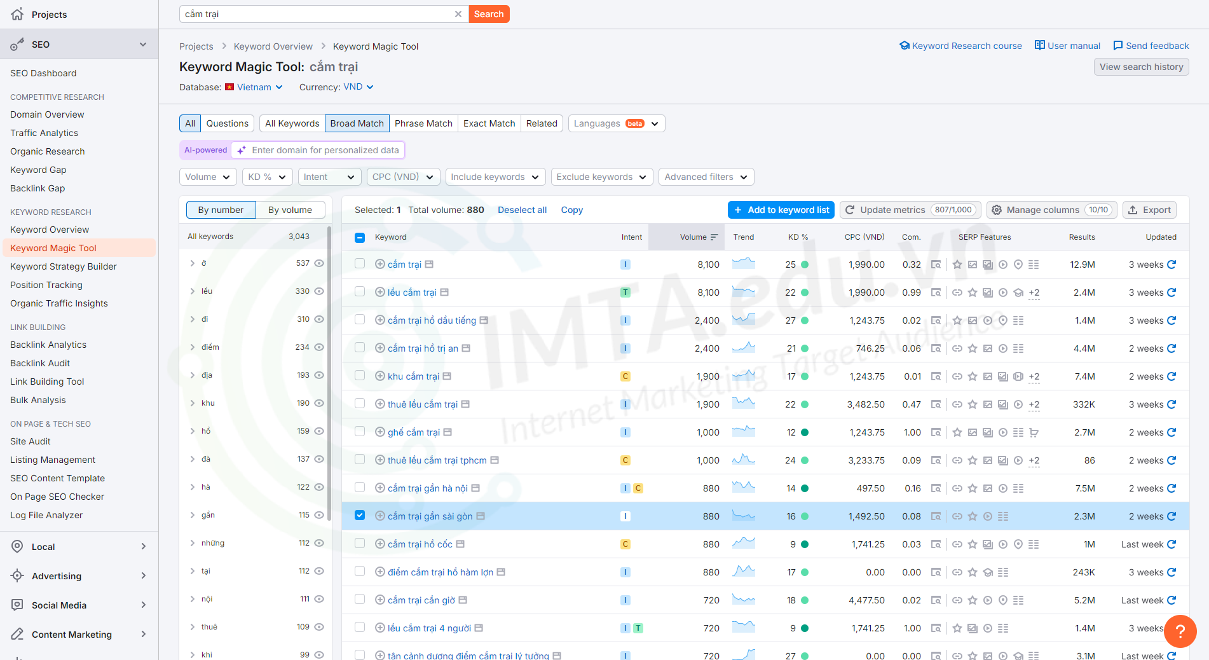Open SERP snapshot icon next to cắm trại keyword
The image size is (1209, 660).
point(429,264)
